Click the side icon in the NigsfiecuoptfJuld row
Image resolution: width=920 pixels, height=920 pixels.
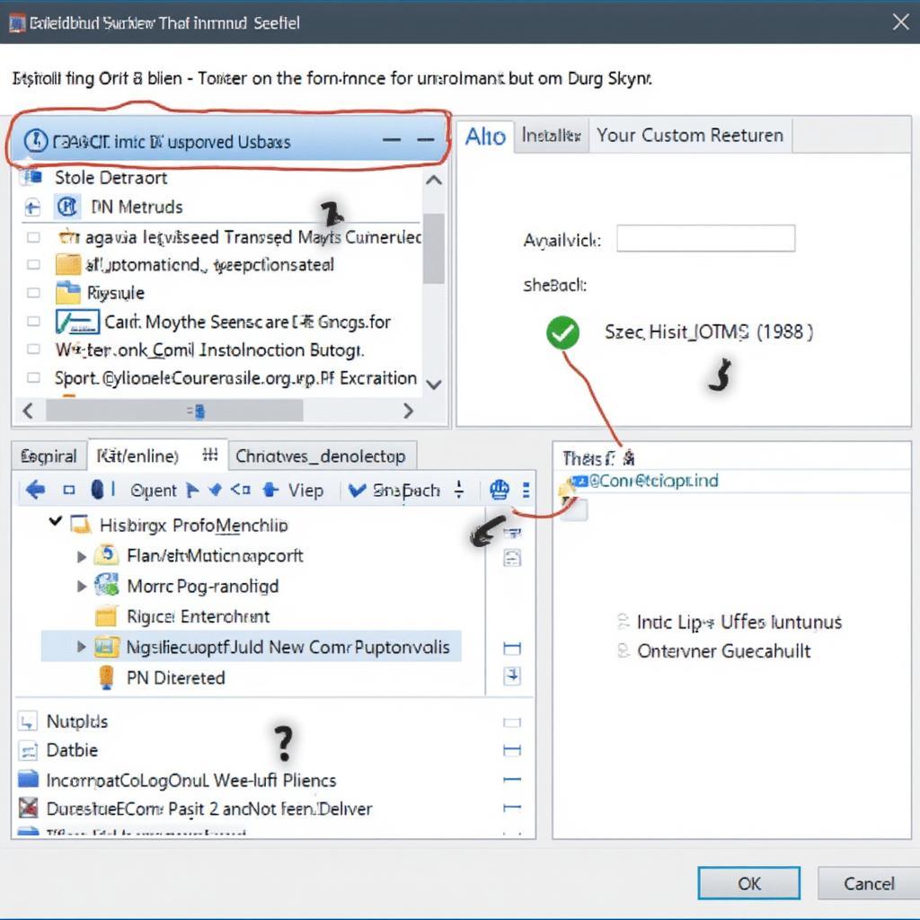tap(512, 648)
